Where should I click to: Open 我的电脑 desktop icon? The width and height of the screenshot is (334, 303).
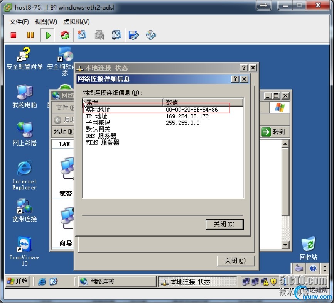24,96
